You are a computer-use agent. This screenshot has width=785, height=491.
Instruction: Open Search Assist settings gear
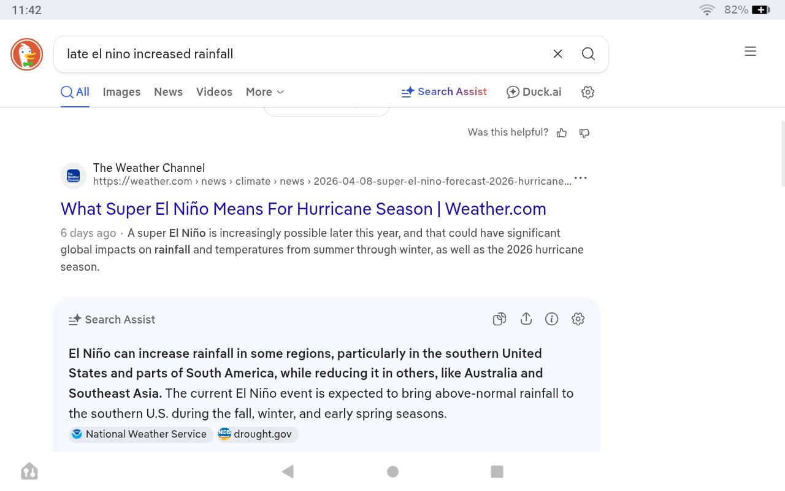tap(578, 319)
